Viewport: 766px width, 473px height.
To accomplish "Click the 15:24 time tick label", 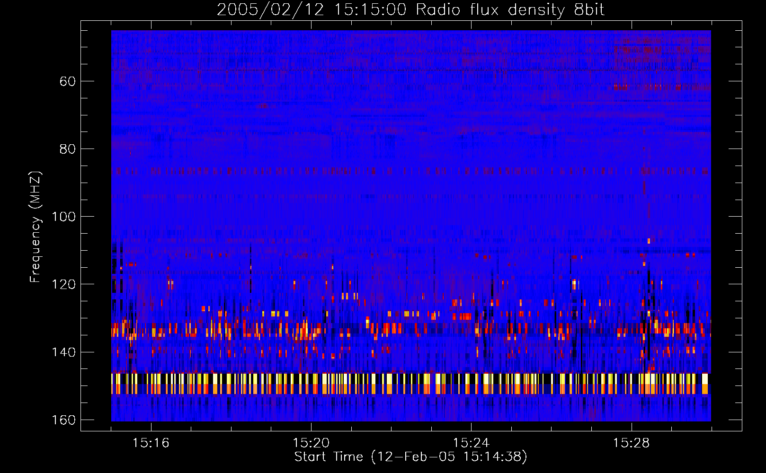I will pos(471,443).
